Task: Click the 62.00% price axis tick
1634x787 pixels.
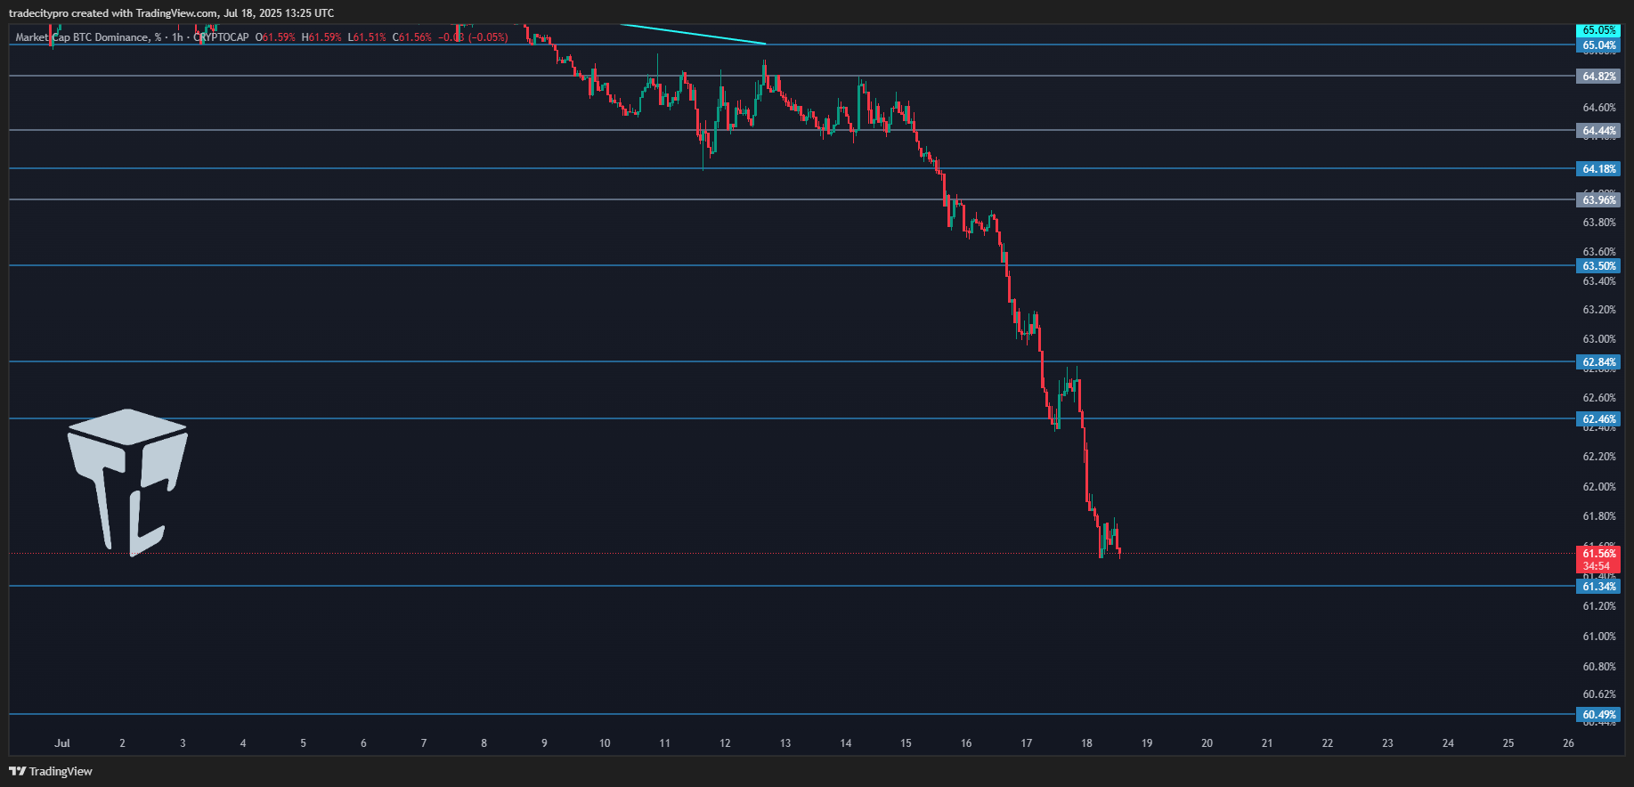Action: click(x=1598, y=487)
